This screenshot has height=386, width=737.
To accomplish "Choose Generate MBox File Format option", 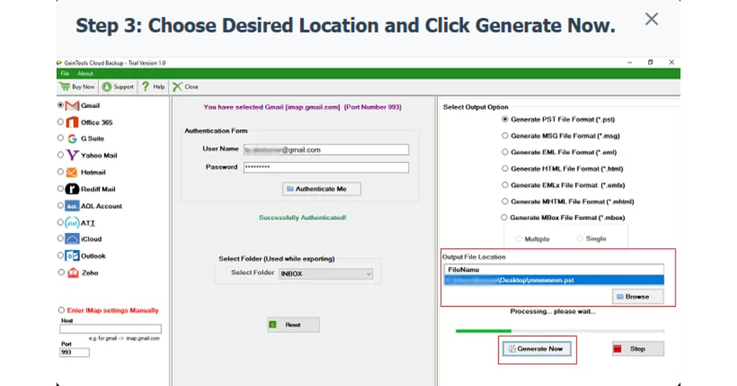I will [x=504, y=218].
